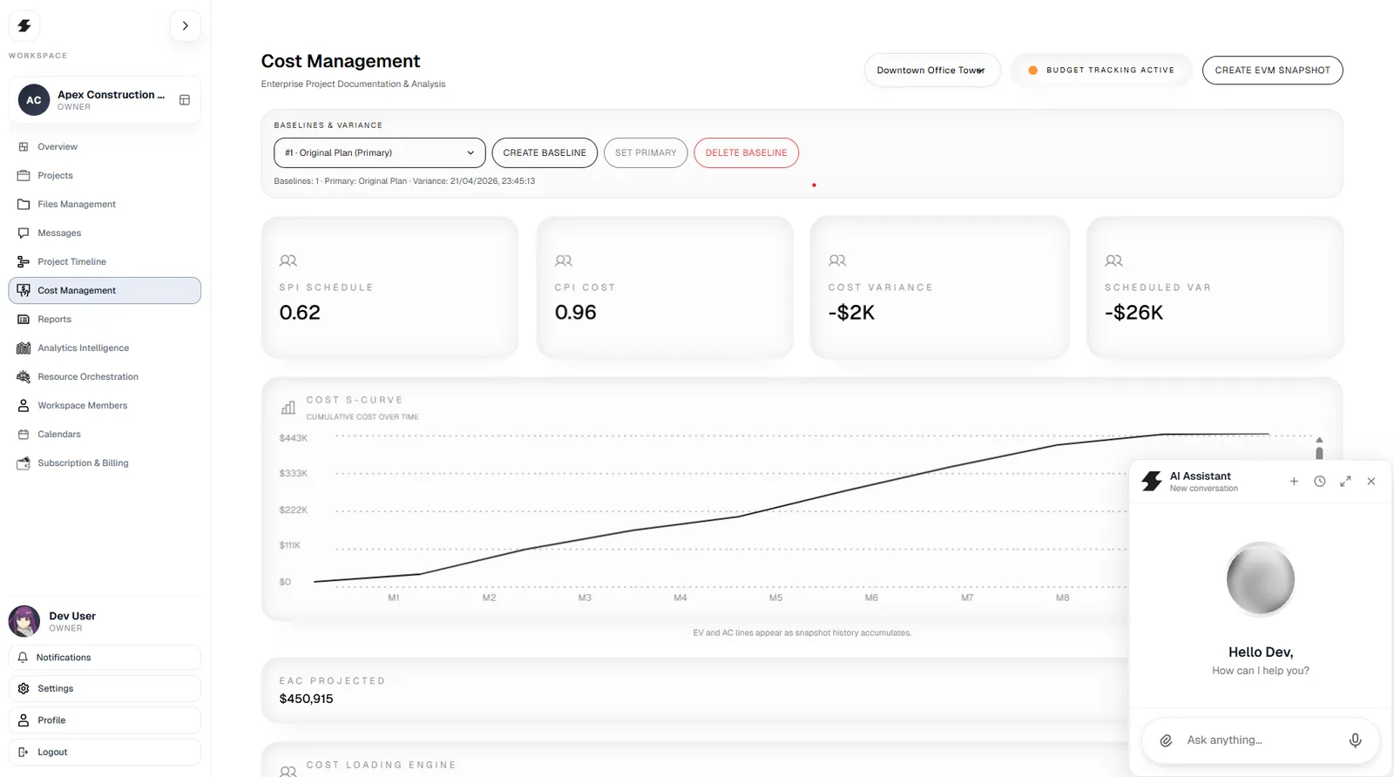The image size is (1394, 777).
Task: Click Create EVM Snapshot button
Action: point(1272,70)
